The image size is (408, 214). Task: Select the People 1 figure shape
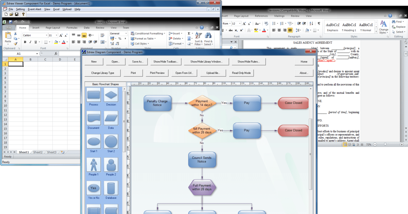(93, 165)
